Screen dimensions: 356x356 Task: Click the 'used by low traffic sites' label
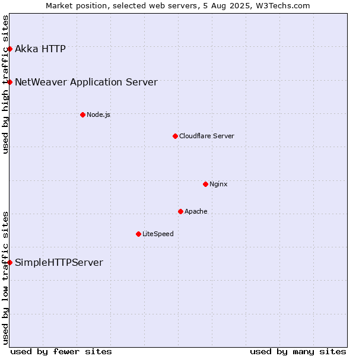(x=5, y=278)
